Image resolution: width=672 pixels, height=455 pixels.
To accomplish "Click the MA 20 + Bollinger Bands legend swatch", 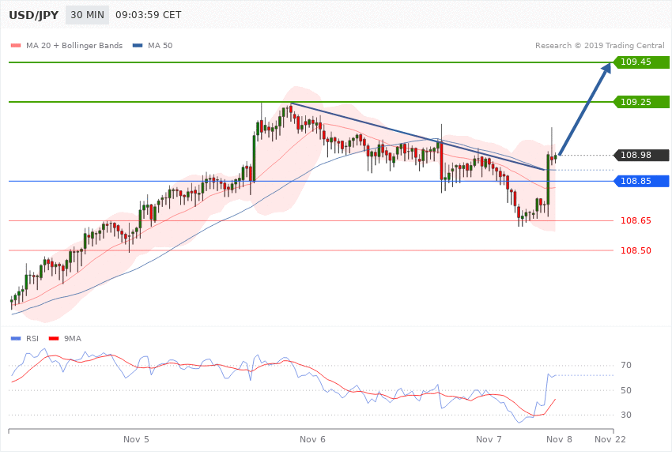I will click(16, 45).
